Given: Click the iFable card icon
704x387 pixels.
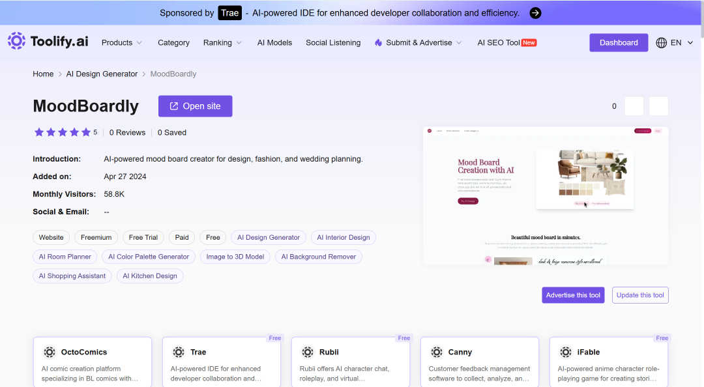Looking at the screenshot, I should coord(566,352).
